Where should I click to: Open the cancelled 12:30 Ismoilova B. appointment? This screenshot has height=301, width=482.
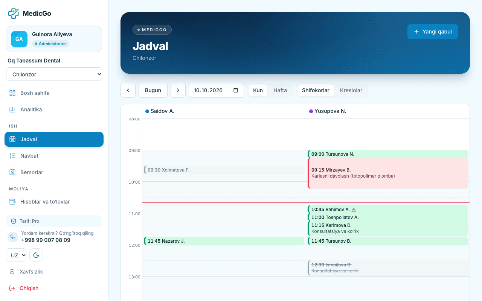pyautogui.click(x=388, y=268)
